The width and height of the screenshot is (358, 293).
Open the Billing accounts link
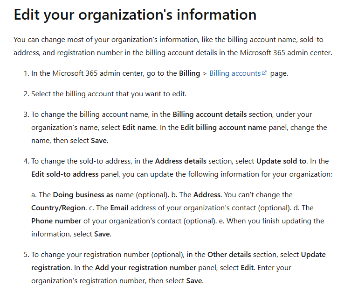235,73
